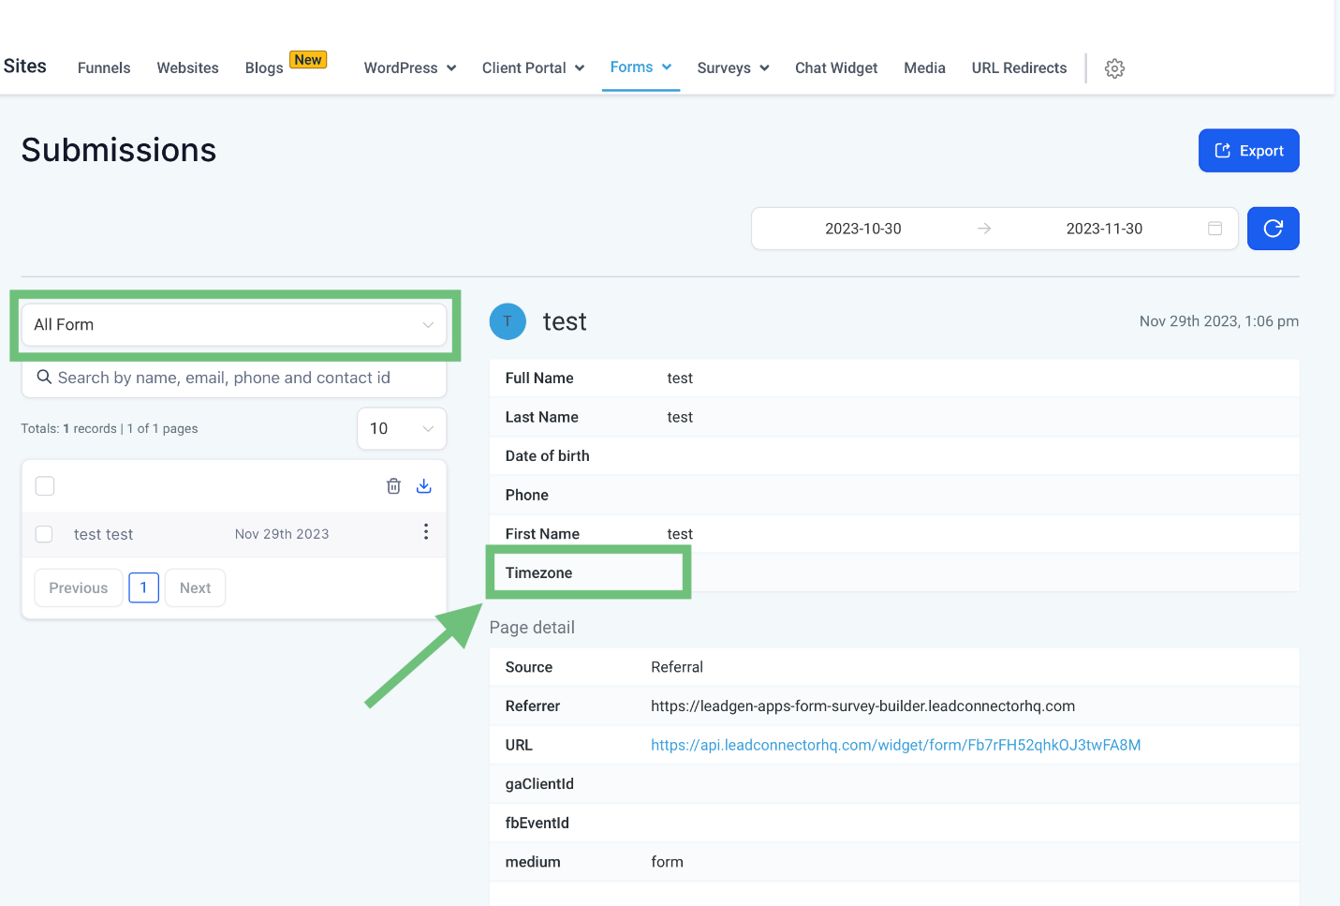Open the URL Redirects tab
Screen dimensions: 1340x906
[x=1019, y=68]
